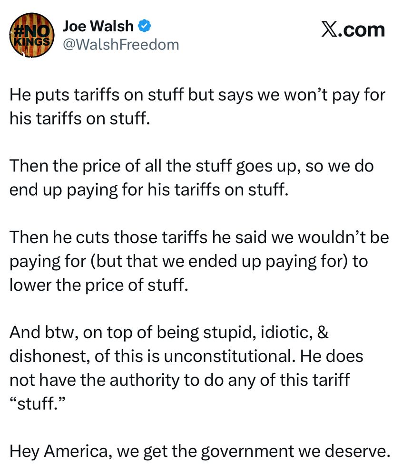Click the word "btw," in the fourth paragraph
402x475 pixels.
coord(60,332)
